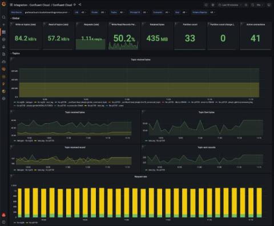
Task: Share the dashboard via share icon
Action: (x=80, y=5)
